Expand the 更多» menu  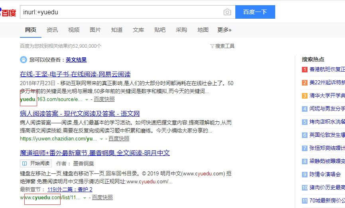[225, 30]
